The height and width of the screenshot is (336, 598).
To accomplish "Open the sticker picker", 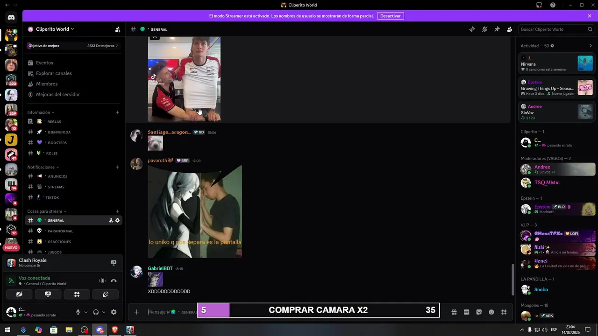I will click(479, 312).
